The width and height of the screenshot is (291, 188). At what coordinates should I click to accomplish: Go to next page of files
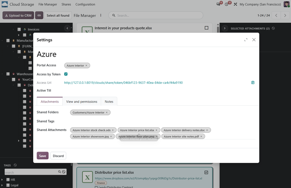[285, 15]
